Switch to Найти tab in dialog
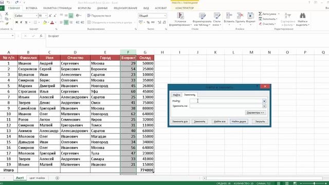This screenshot has height=185, width=329. point(176,95)
